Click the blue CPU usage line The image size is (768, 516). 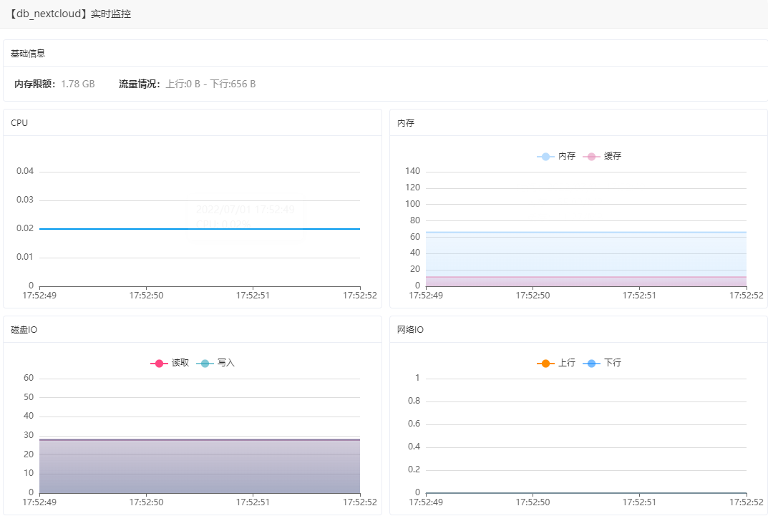[107, 229]
